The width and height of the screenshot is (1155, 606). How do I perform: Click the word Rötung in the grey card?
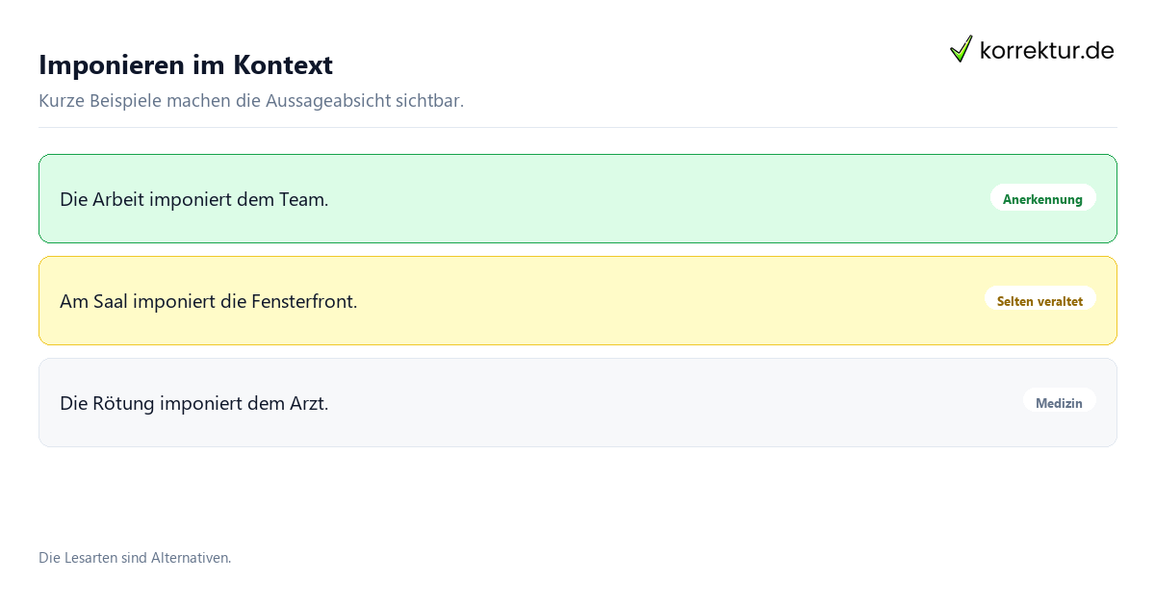(124, 404)
